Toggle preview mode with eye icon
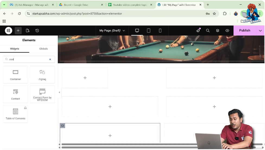265x150 pixels. click(x=227, y=31)
